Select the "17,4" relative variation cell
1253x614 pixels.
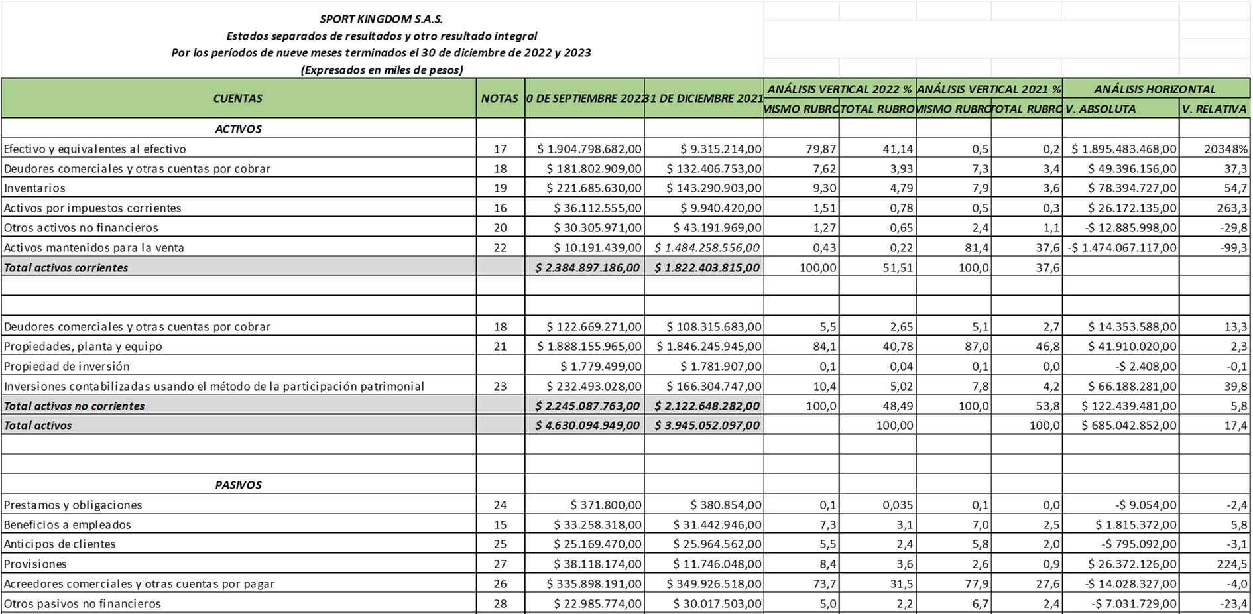click(1215, 426)
